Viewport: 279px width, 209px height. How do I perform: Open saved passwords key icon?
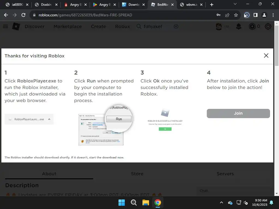click(x=219, y=15)
